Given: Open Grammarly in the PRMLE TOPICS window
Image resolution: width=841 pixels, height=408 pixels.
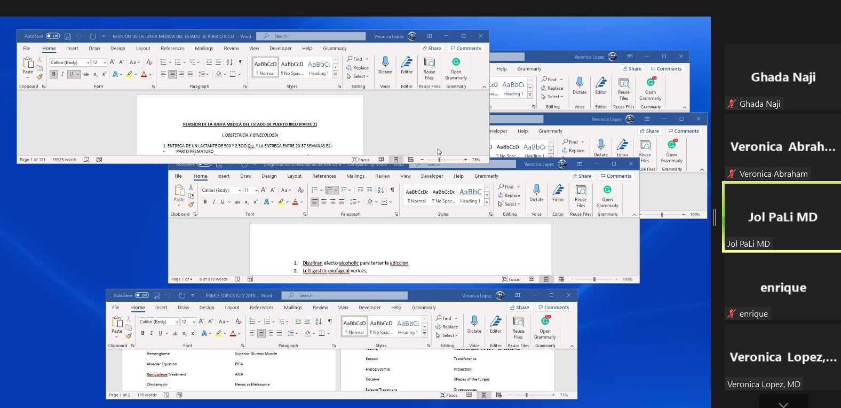Looking at the screenshot, I should coord(545,325).
